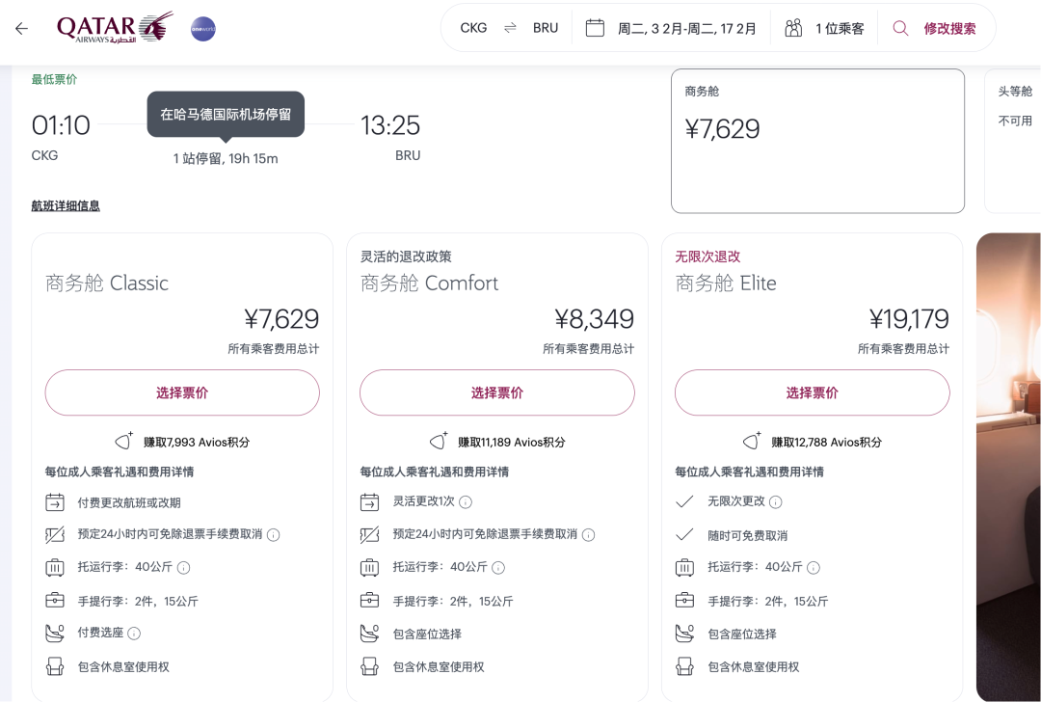Viewport: 1041px width, 702px height.
Task: Open the info tooltip beside 灵活更改1次
Action: 464,501
